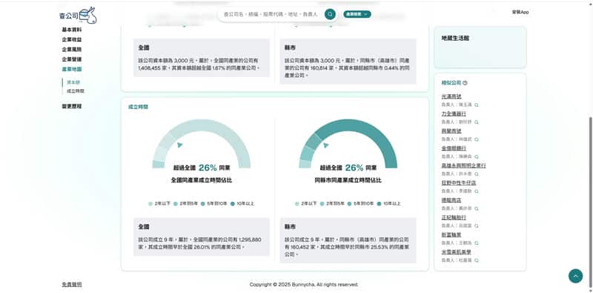This screenshot has height=293, width=593.
Task: Open the 免責聲明 link in footer
Action: click(72, 284)
